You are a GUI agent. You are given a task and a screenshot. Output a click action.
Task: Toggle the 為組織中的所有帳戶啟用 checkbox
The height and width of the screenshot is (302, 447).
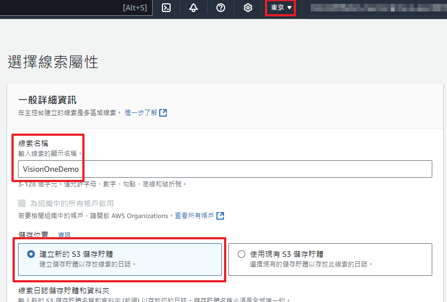[22, 203]
